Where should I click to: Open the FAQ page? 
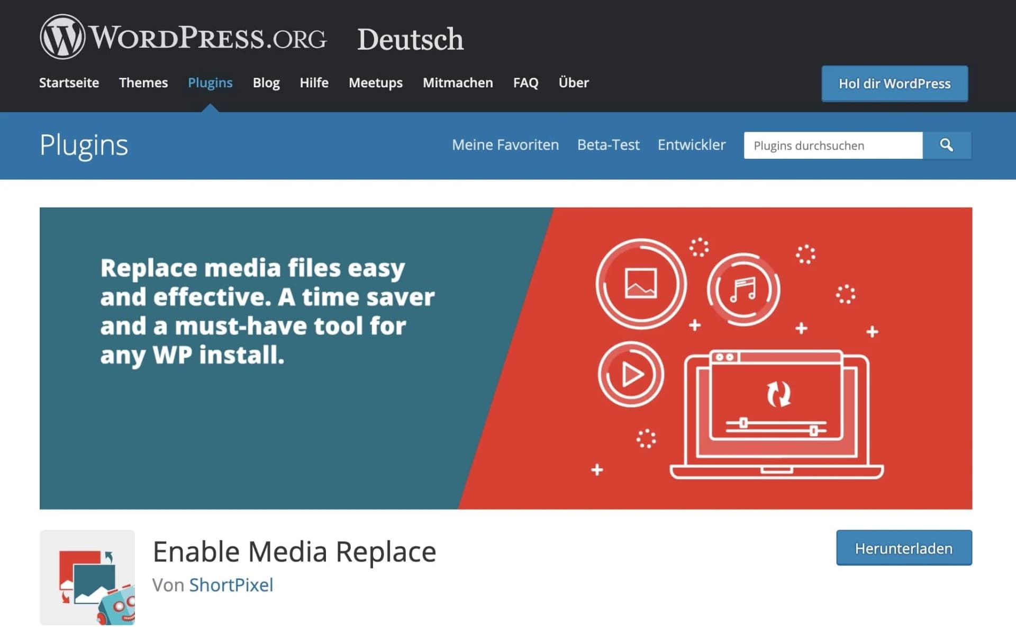coord(525,83)
